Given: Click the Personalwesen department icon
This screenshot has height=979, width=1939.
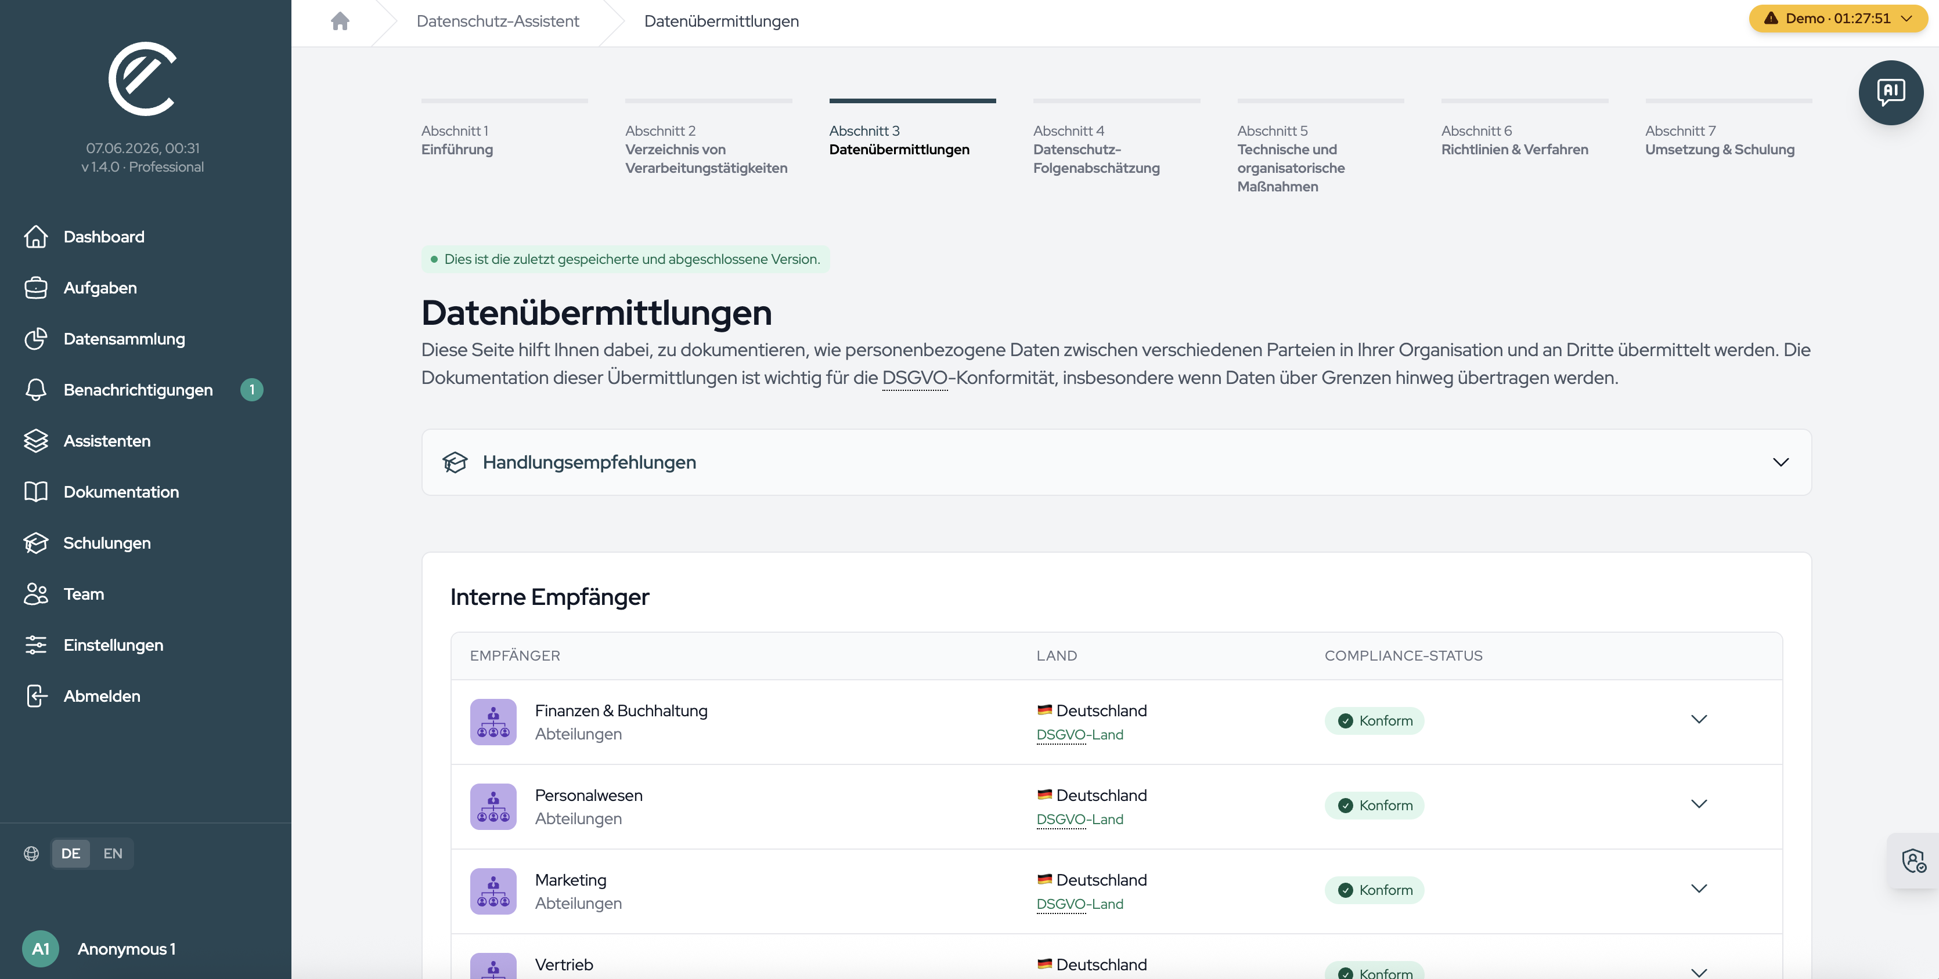Looking at the screenshot, I should 493,807.
